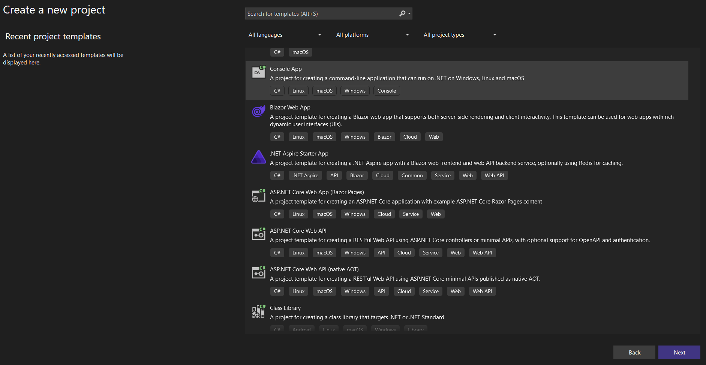Image resolution: width=706 pixels, height=365 pixels.
Task: Click the Service tag under Razor Pages template
Action: (x=411, y=214)
